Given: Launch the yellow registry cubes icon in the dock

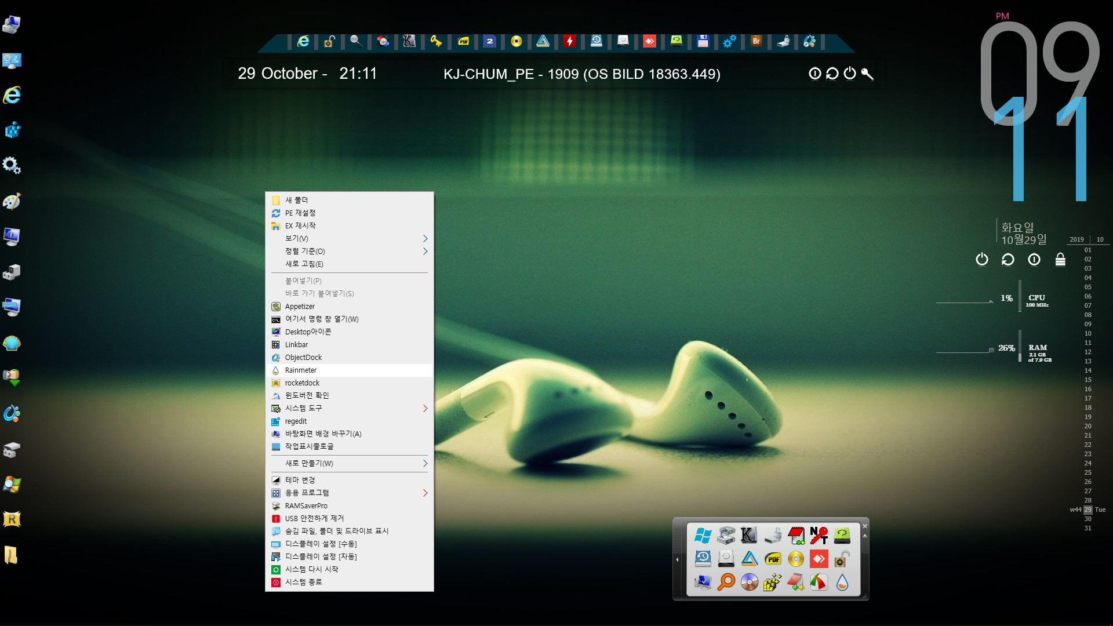Looking at the screenshot, I should tap(773, 582).
